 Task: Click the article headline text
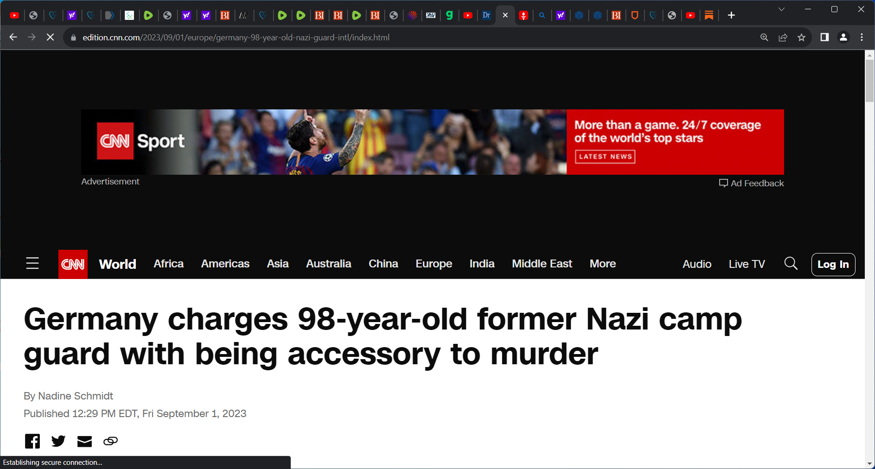(x=383, y=336)
